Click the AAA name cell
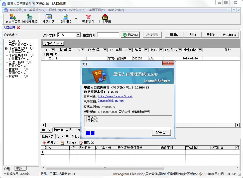 (x=156, y=58)
